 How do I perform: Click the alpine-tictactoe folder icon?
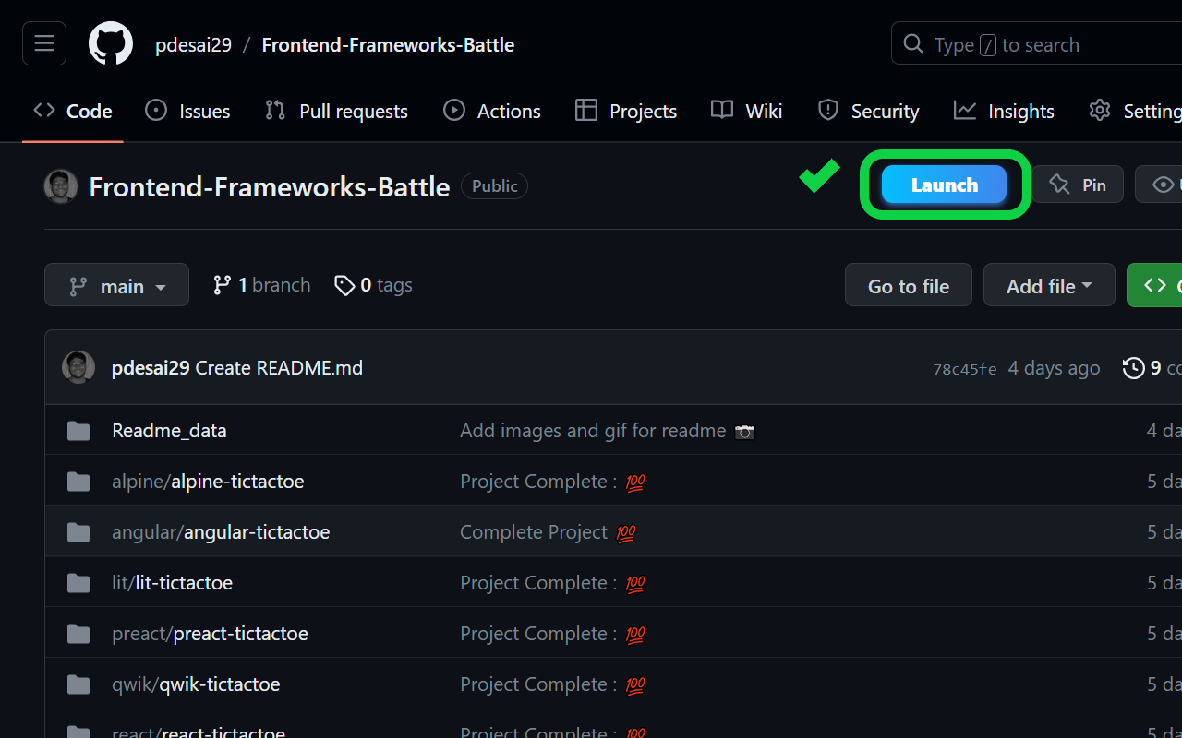click(x=78, y=482)
